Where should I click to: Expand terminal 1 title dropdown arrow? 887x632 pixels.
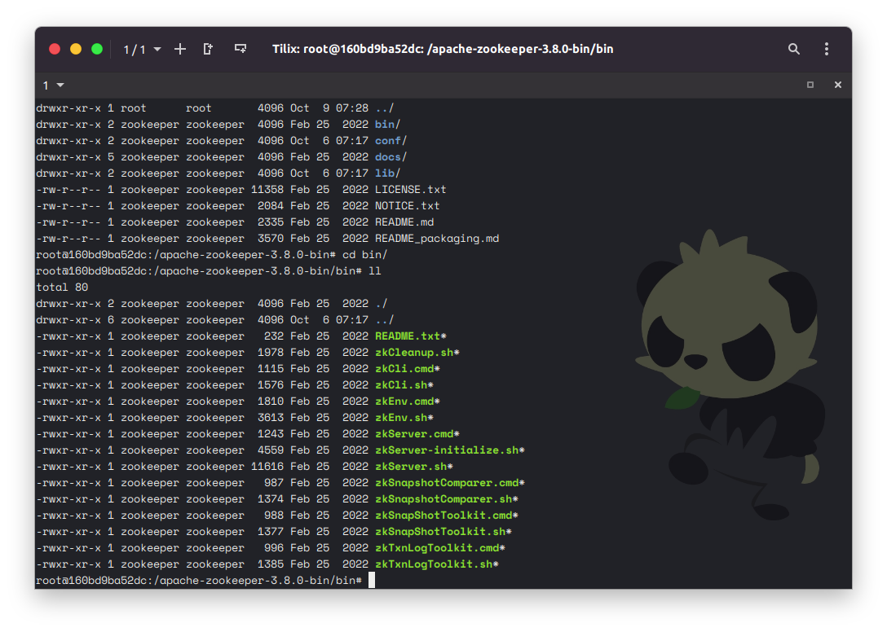[60, 86]
